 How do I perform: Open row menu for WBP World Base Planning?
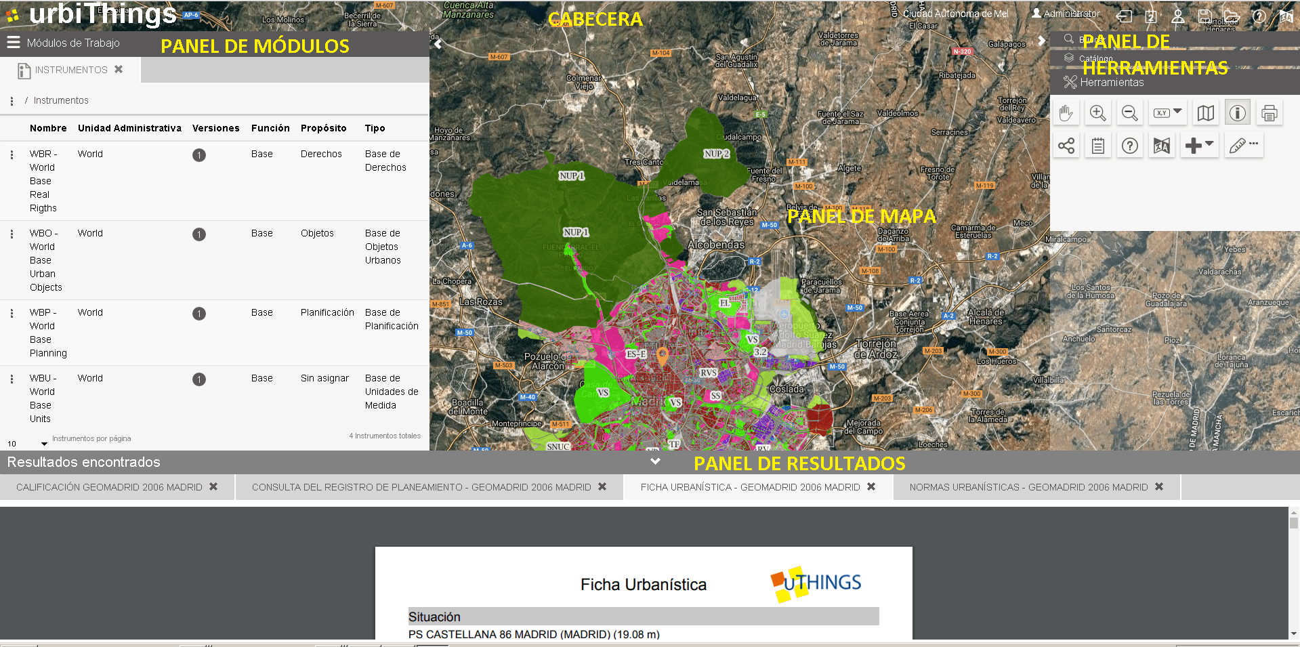point(12,314)
